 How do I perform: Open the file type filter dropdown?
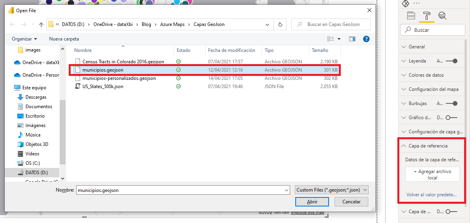(x=331, y=190)
